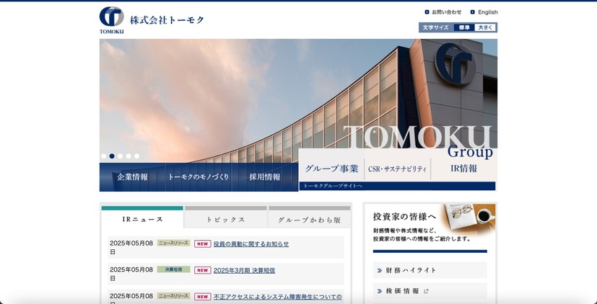This screenshot has width=597, height=304.
Task: Set text size to 大きく
Action: pos(484,27)
